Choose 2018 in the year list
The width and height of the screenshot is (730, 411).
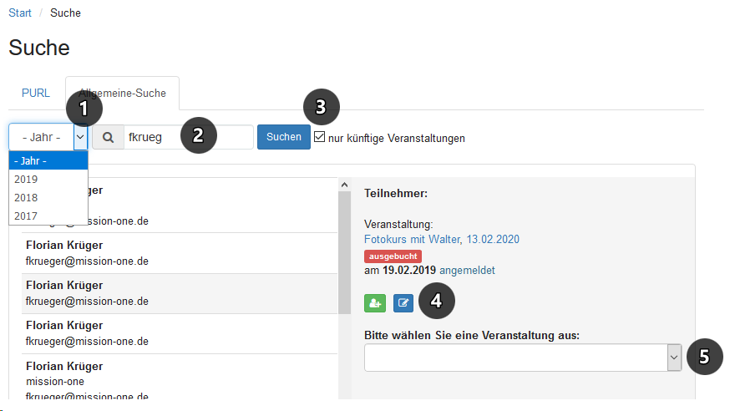[x=26, y=198]
